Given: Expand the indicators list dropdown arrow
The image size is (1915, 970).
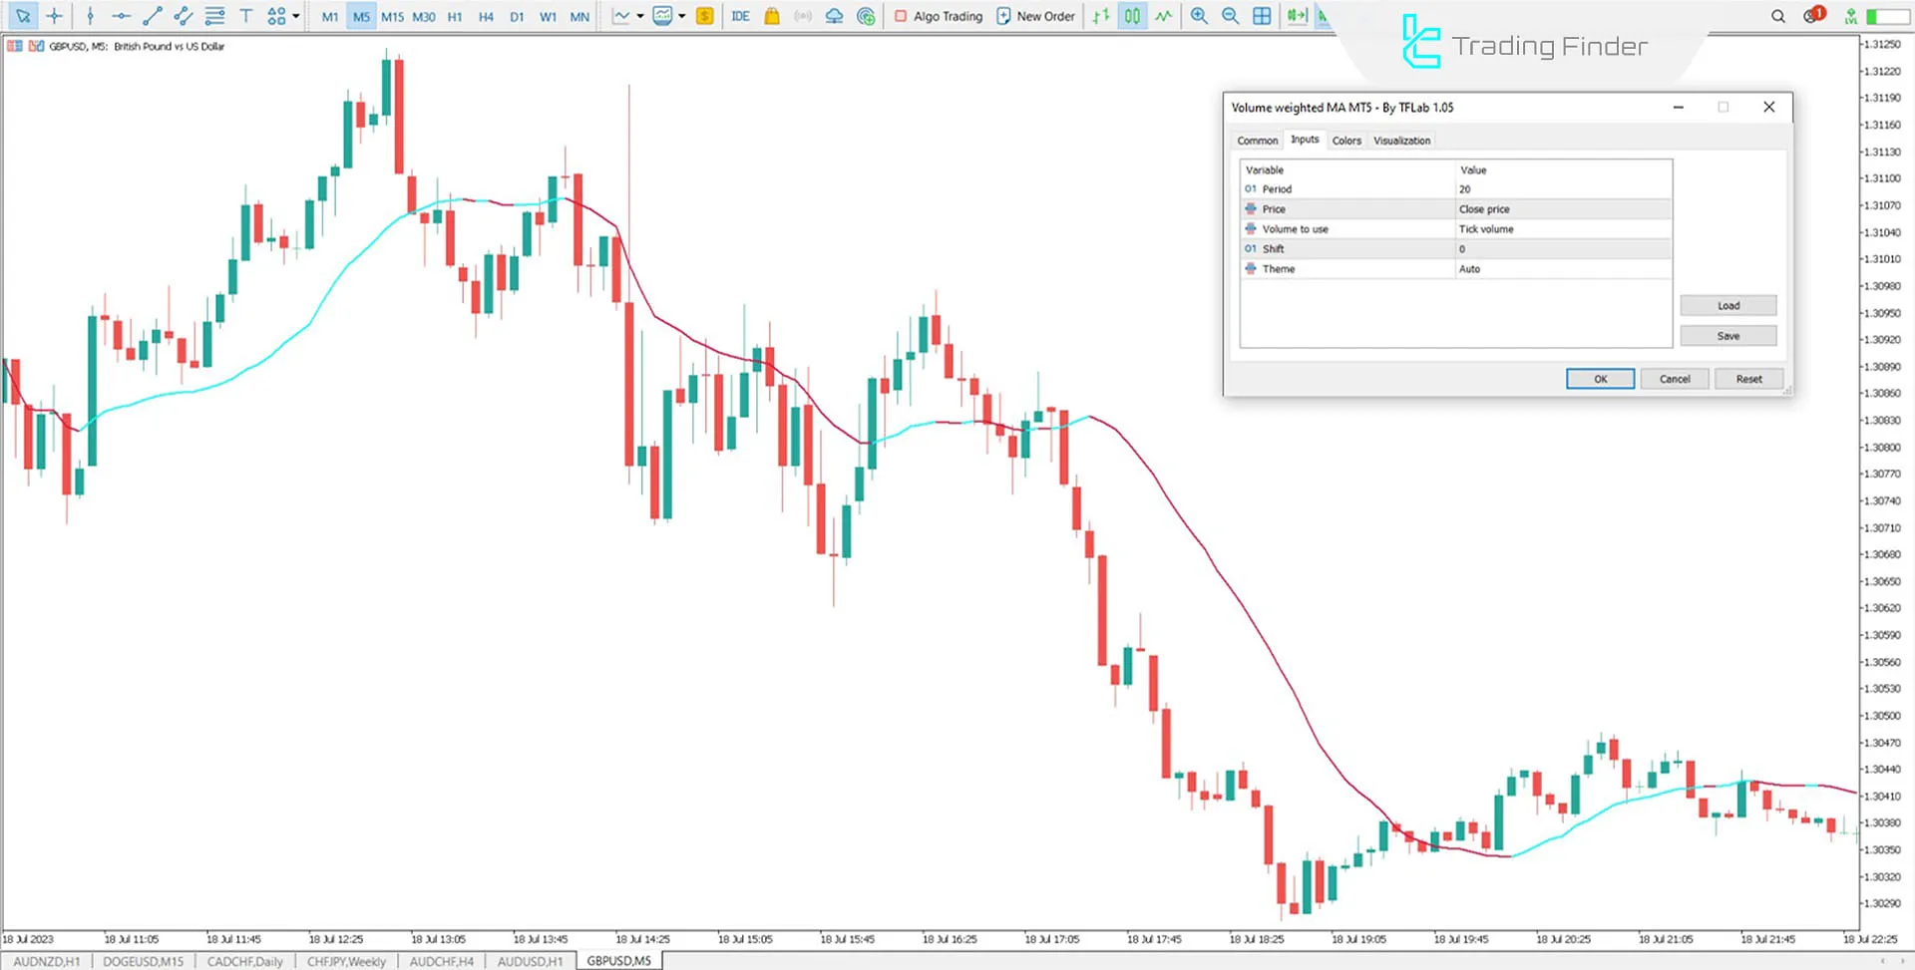Looking at the screenshot, I should 682,16.
